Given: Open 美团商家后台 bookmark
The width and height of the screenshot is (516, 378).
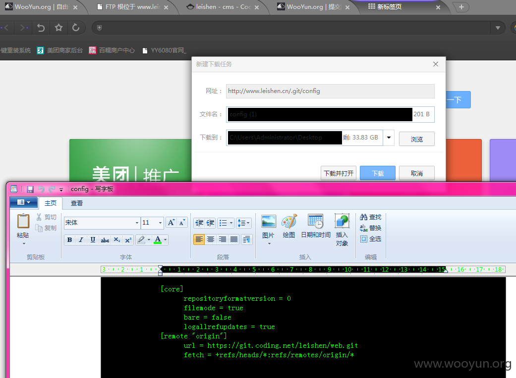Looking at the screenshot, I should [x=59, y=50].
